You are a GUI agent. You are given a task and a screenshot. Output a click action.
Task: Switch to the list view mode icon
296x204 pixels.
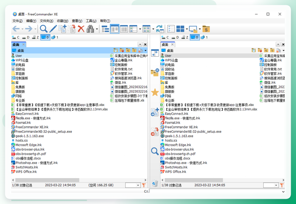click(124, 29)
